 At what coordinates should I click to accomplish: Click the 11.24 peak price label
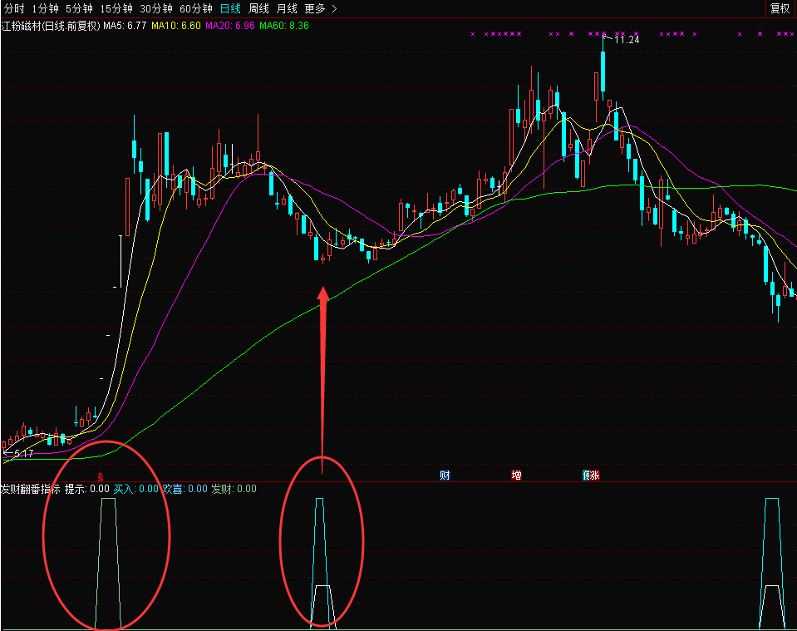click(626, 39)
